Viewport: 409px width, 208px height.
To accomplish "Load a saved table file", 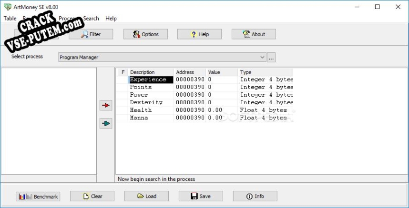I will pos(146,196).
